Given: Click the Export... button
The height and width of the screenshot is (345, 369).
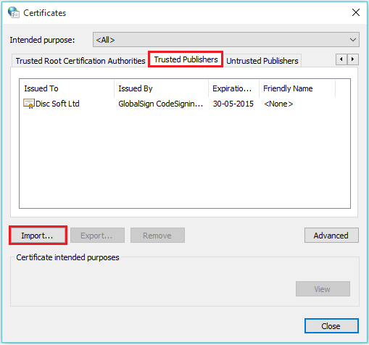Looking at the screenshot, I should click(97, 236).
